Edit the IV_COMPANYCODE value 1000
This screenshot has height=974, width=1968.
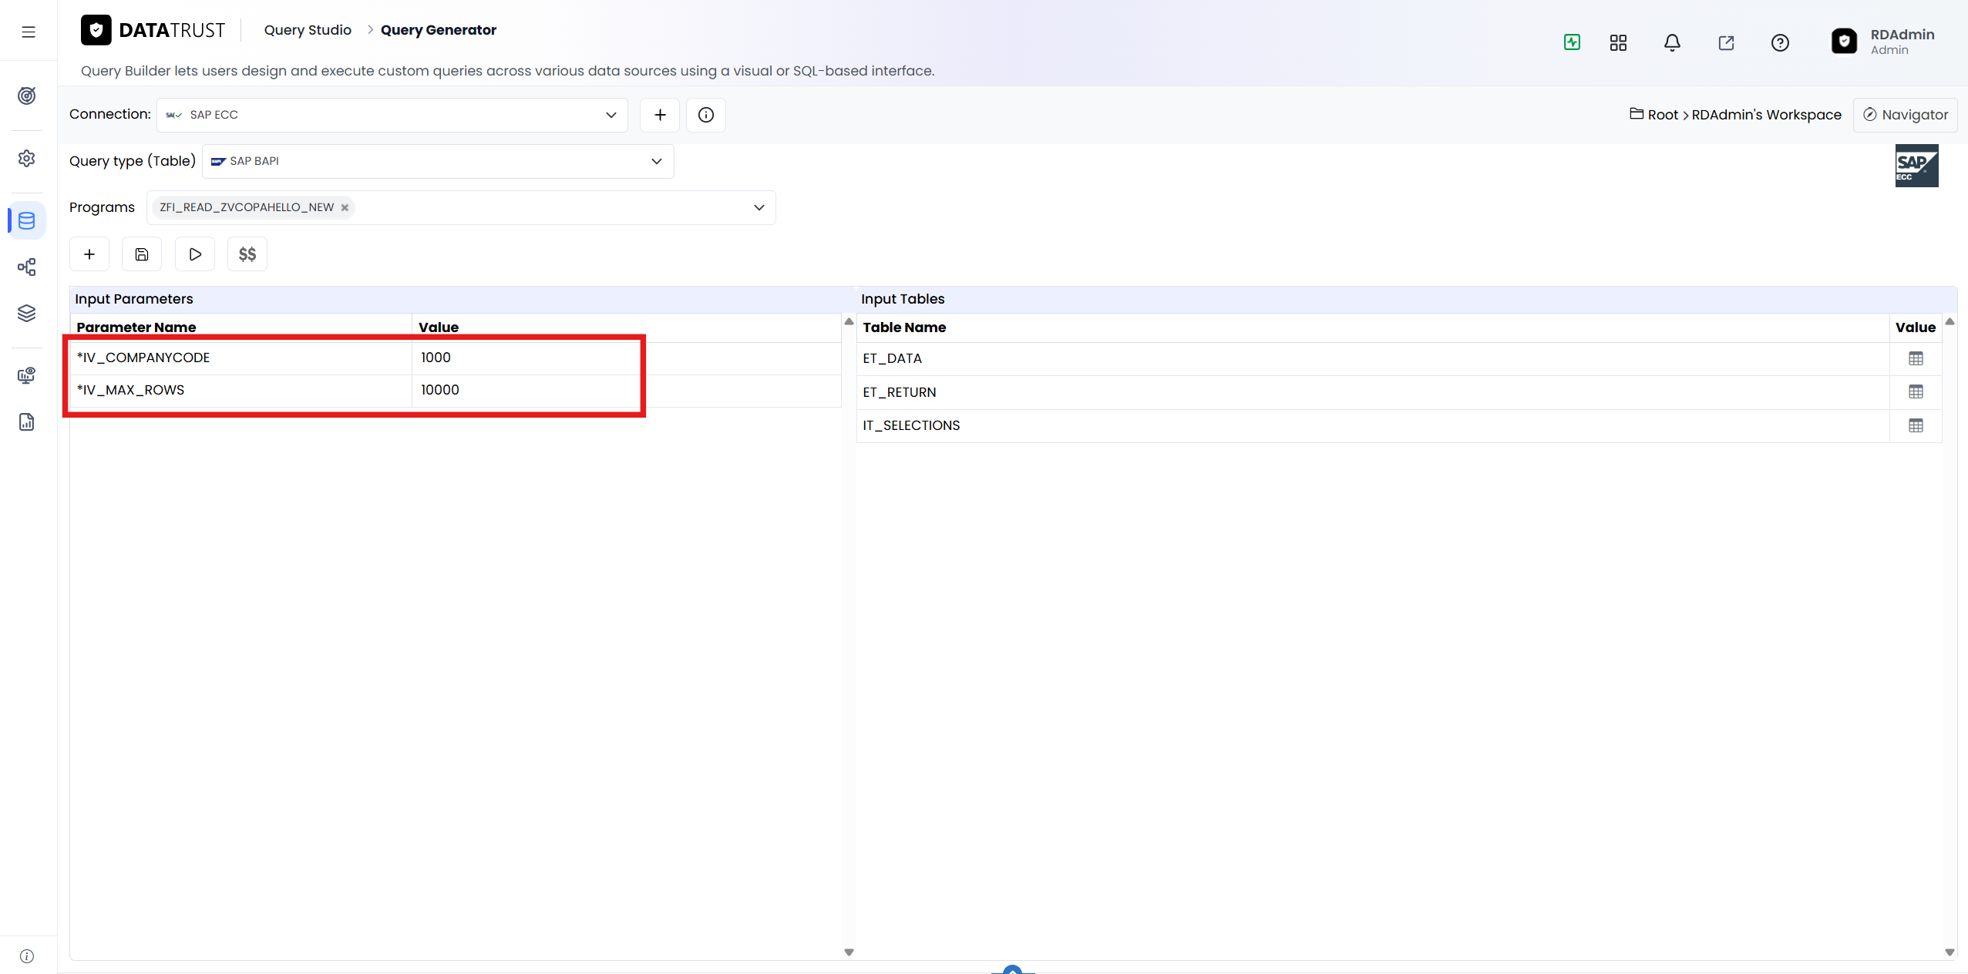tap(626, 358)
